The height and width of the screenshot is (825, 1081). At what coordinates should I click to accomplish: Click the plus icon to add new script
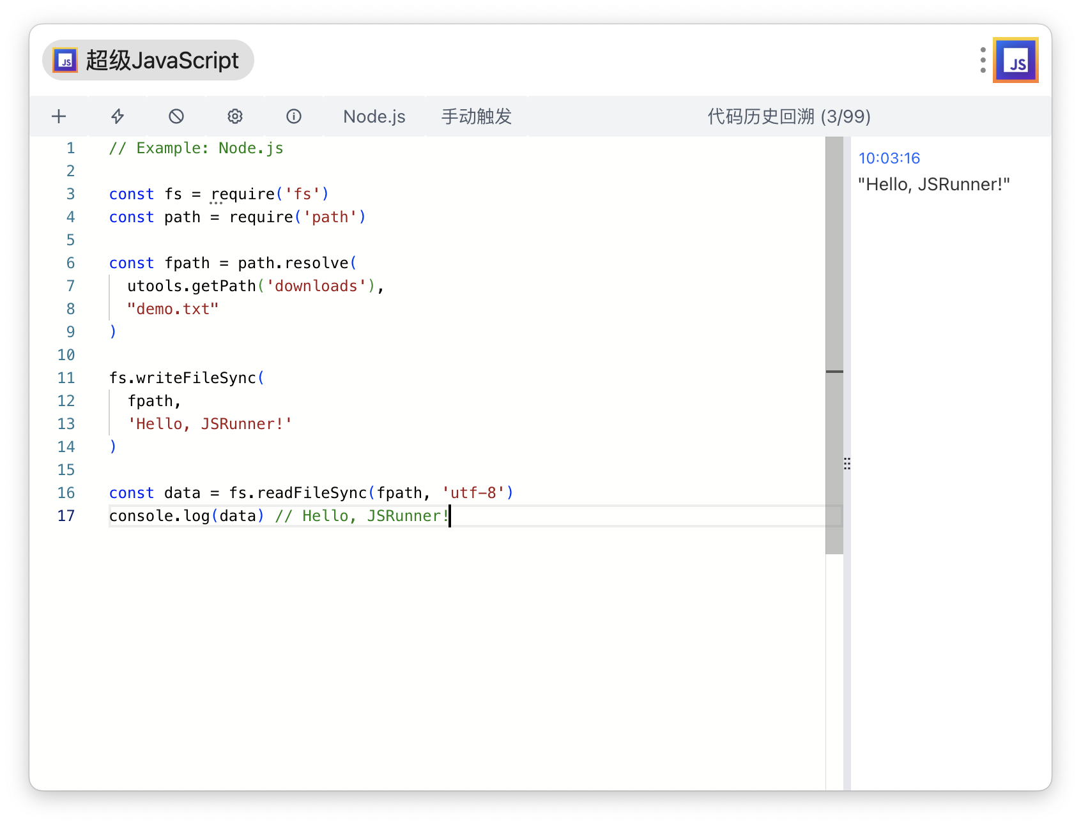(x=58, y=116)
